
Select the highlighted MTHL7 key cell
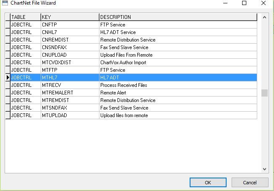pyautogui.click(x=70, y=77)
